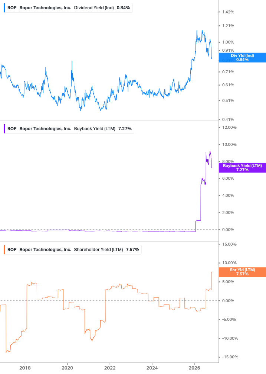Click the 0.61% dividend yield axis label

(228, 85)
